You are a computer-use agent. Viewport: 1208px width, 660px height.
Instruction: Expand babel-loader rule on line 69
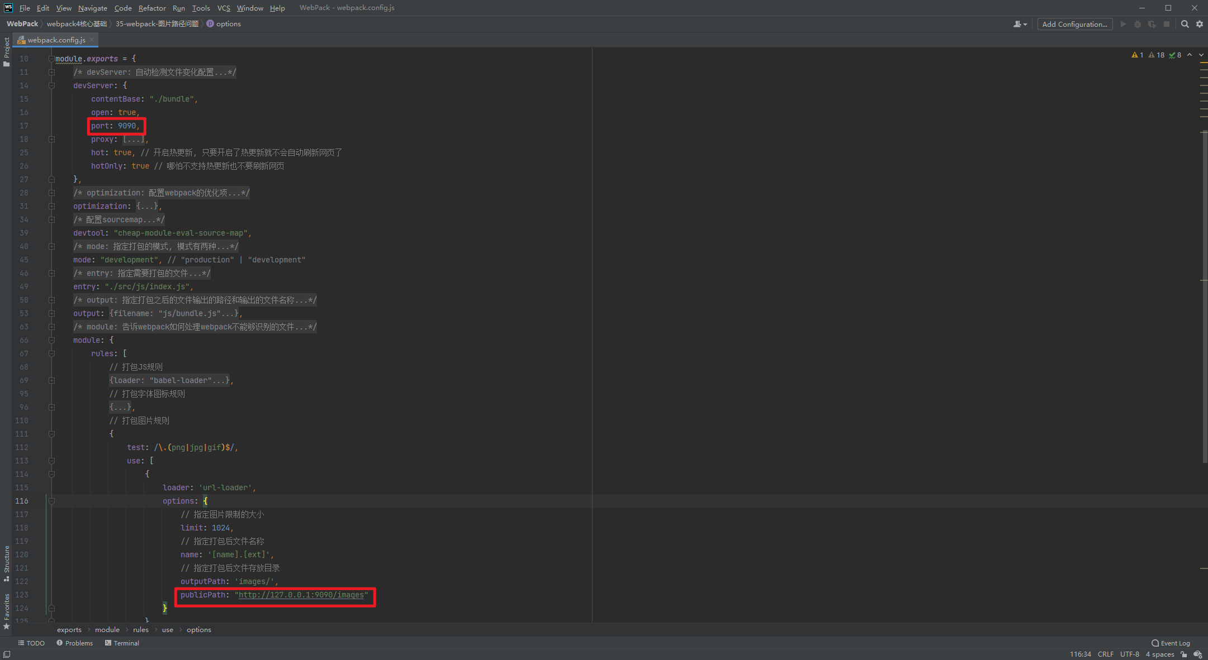click(x=51, y=380)
